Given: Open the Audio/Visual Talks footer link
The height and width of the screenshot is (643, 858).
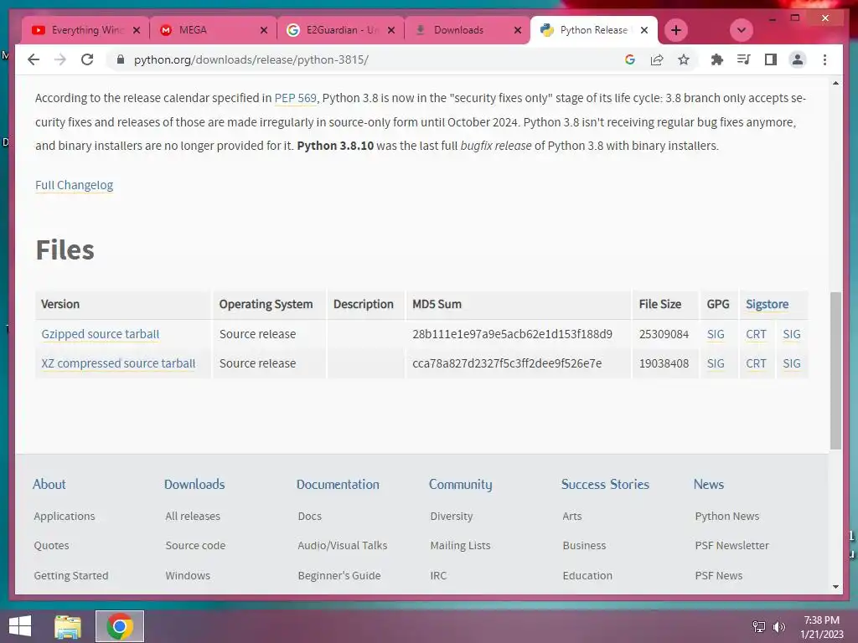Looking at the screenshot, I should pos(343,546).
